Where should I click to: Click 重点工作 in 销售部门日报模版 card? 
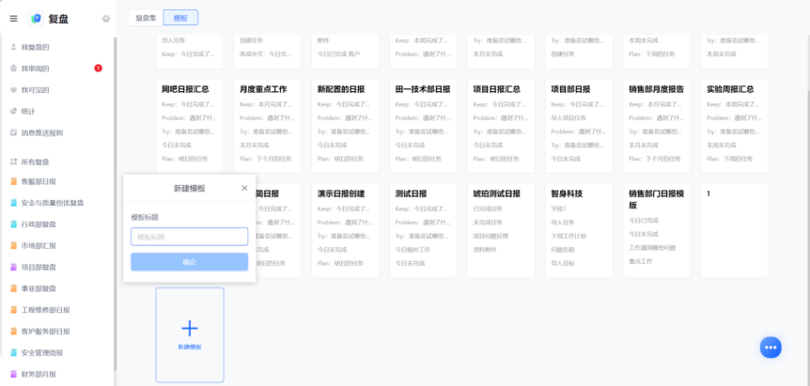641,261
